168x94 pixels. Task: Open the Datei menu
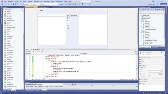5,2
